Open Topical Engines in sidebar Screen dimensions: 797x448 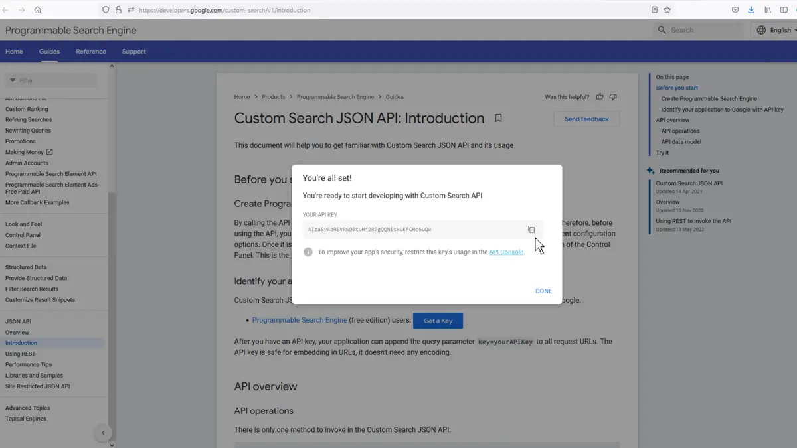point(26,419)
